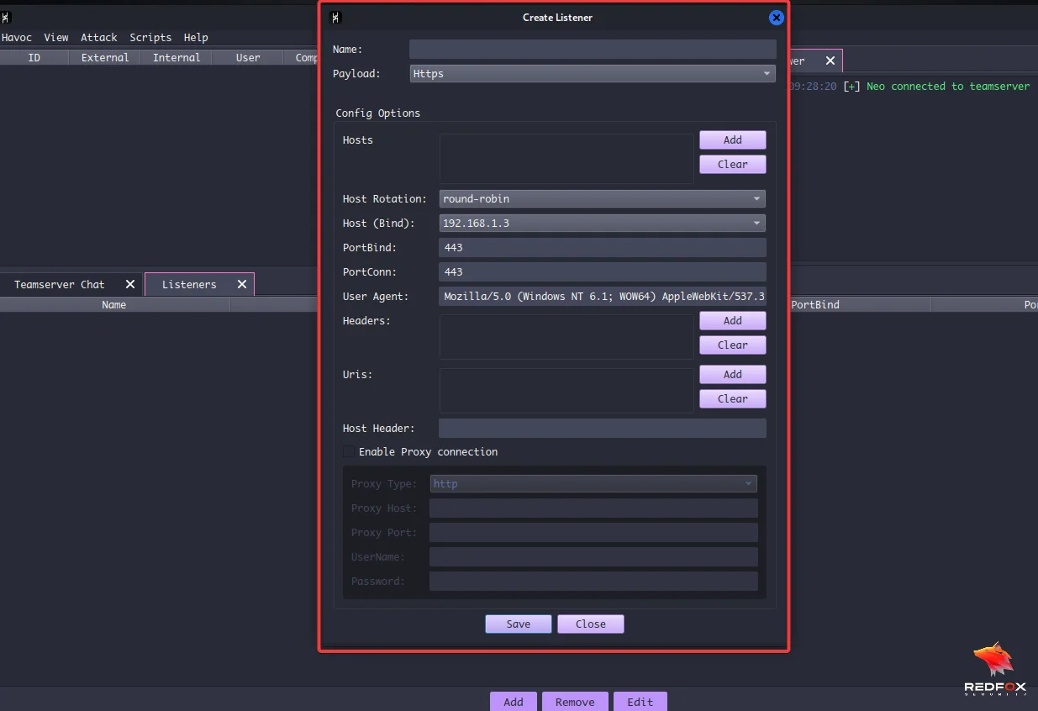Click inside the Name input field

click(592, 49)
